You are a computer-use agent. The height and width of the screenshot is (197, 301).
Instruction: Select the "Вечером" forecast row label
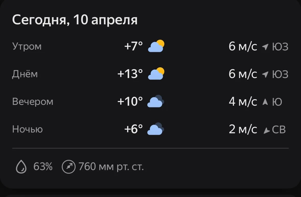[x=33, y=102]
